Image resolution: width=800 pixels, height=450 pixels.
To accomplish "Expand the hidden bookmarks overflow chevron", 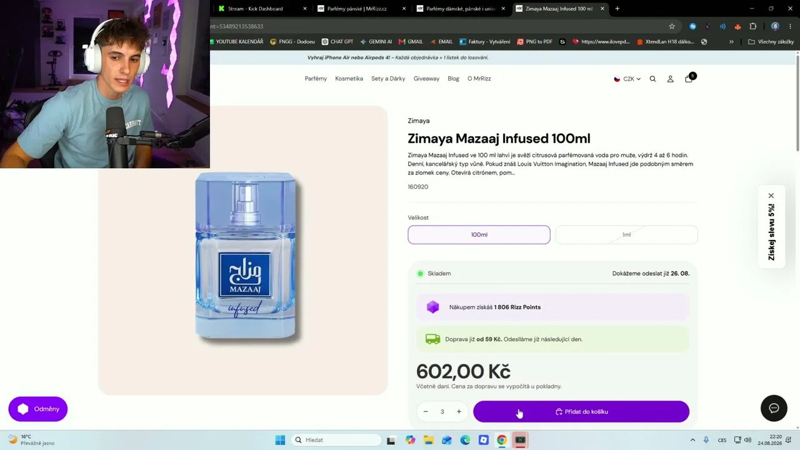I will (x=731, y=42).
